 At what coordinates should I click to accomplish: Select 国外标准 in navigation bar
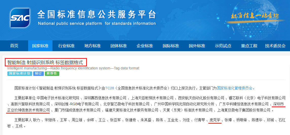pos(197,46)
